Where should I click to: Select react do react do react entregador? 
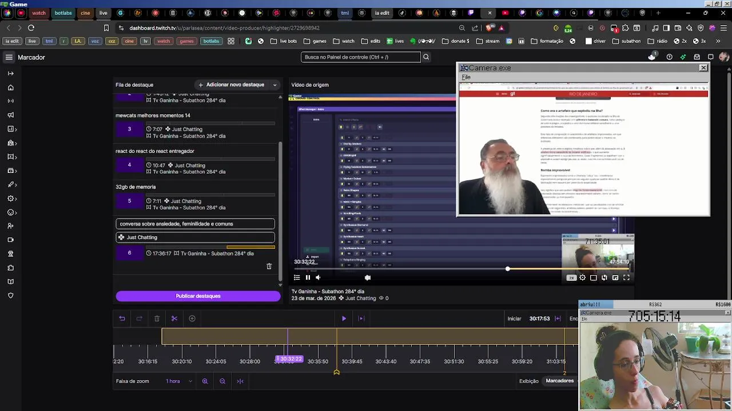155,151
